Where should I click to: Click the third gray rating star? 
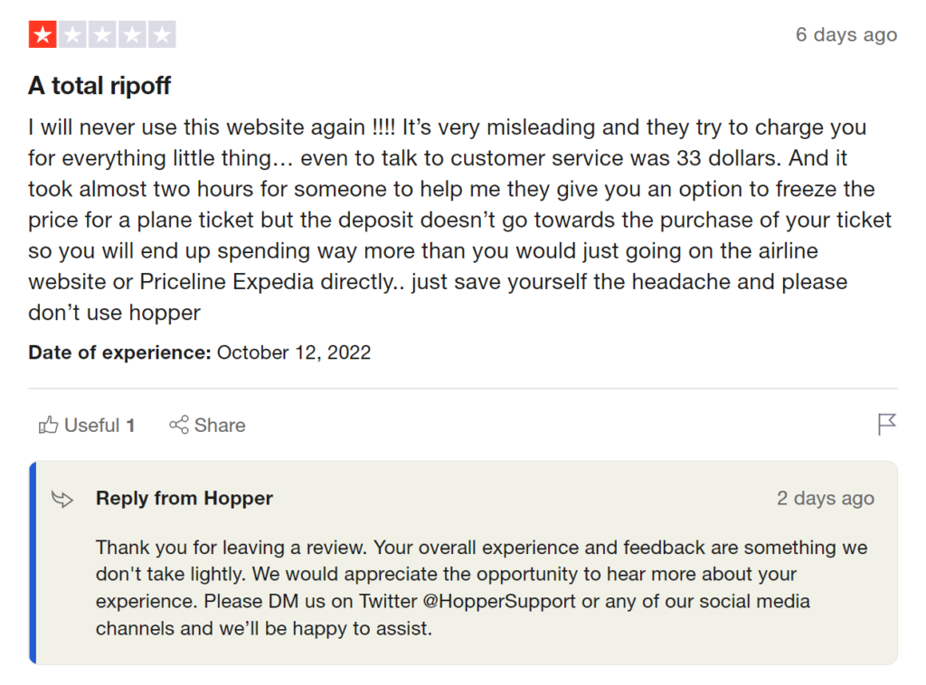click(102, 34)
